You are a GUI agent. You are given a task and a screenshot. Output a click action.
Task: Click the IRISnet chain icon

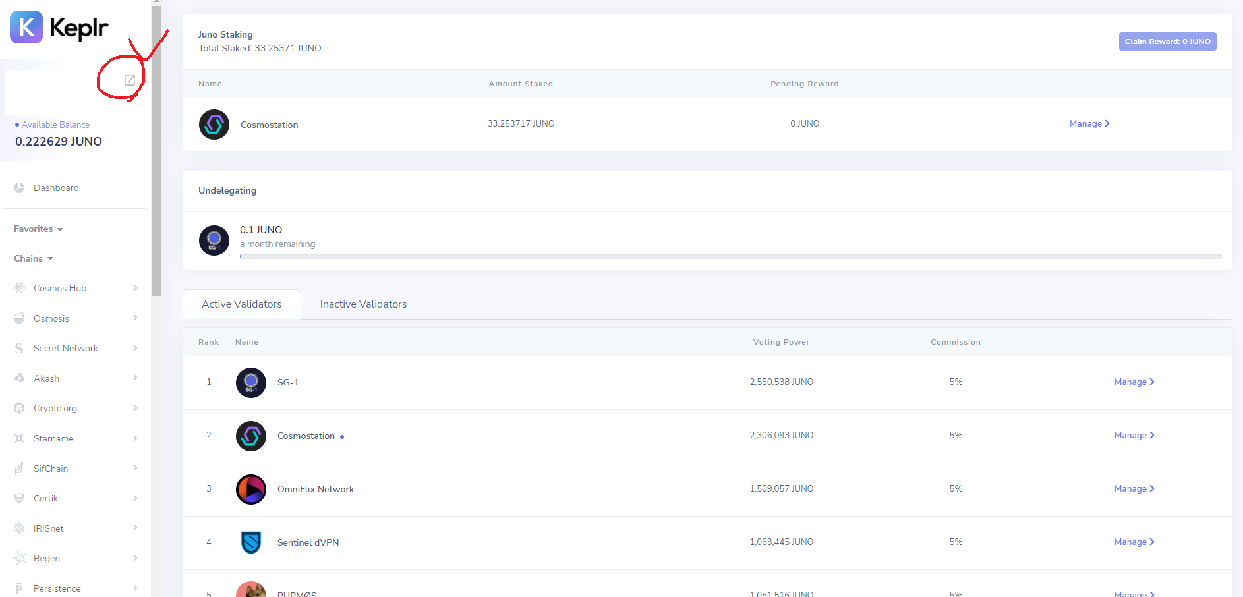[19, 528]
